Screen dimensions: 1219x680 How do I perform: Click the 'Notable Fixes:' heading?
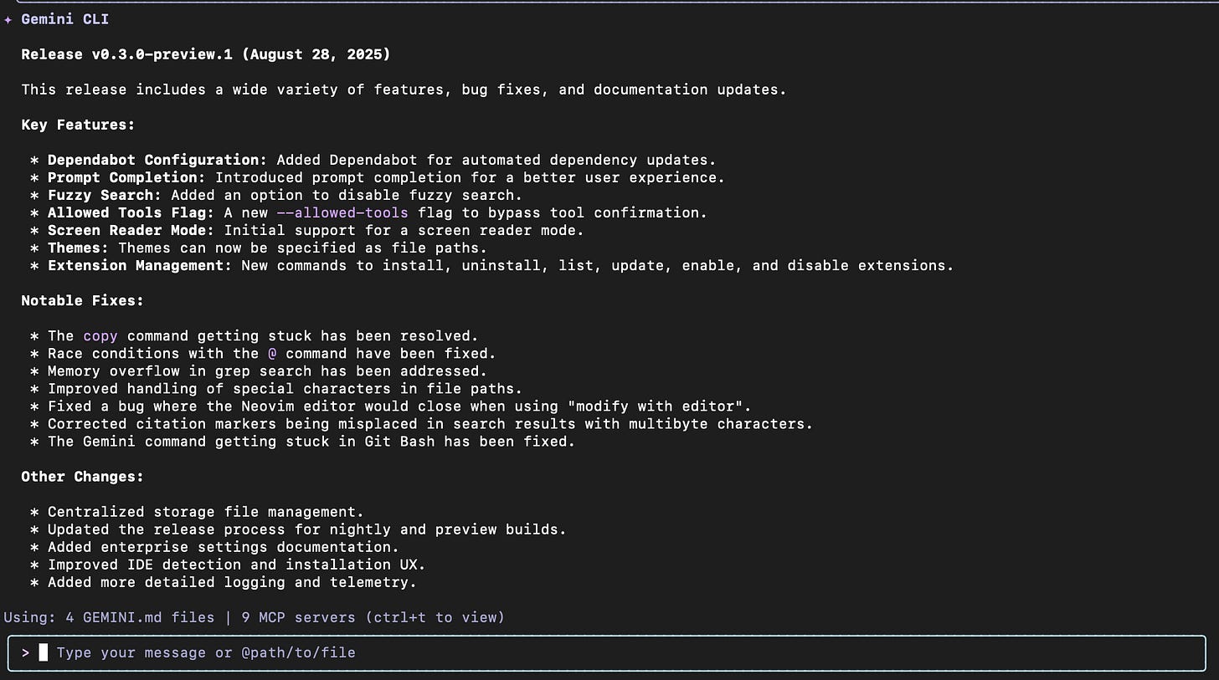pyautogui.click(x=83, y=300)
